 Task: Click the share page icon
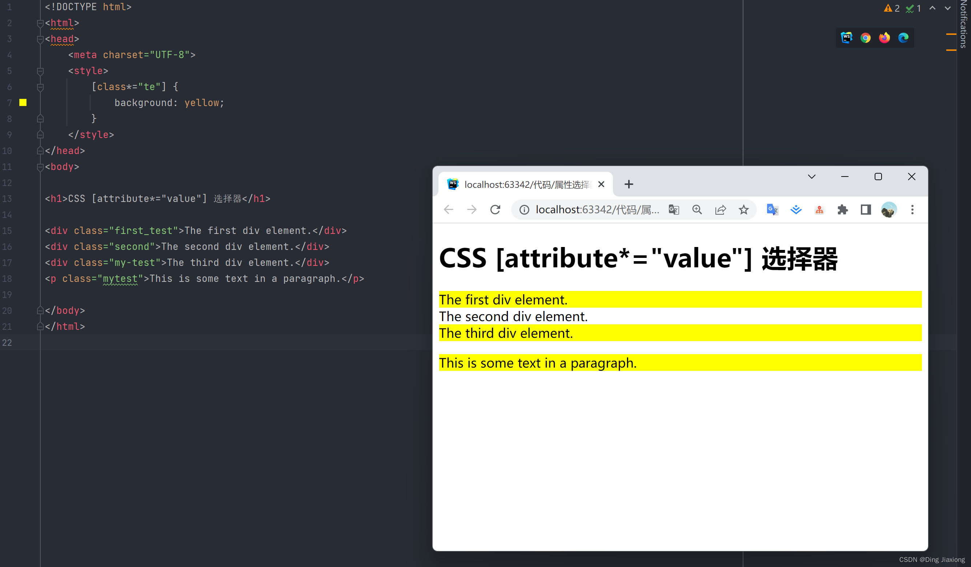[x=721, y=210]
